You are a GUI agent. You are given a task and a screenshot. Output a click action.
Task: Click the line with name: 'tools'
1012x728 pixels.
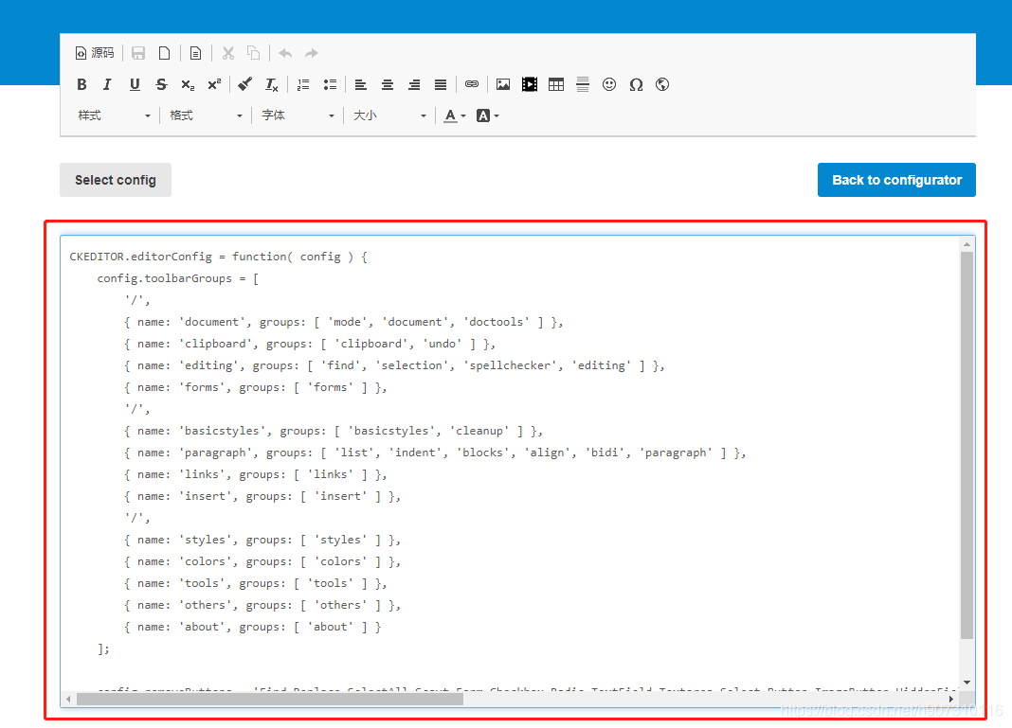pos(256,583)
